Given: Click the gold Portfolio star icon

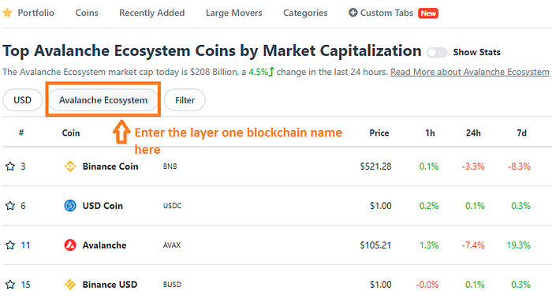Looking at the screenshot, I should pos(7,13).
